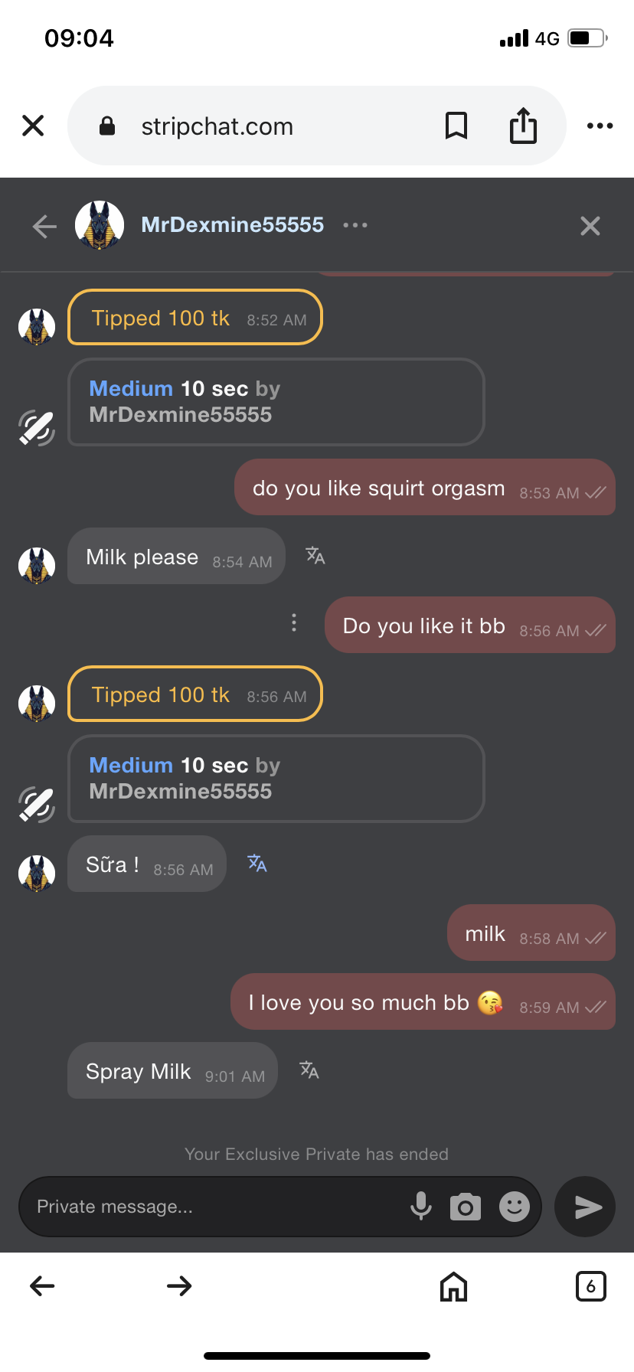Open options beside 'Do you like it bb'
The height and width of the screenshot is (1372, 634).
tap(294, 623)
